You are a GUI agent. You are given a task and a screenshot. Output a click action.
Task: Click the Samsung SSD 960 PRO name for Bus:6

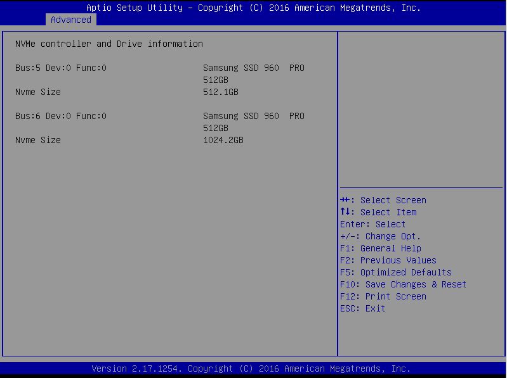pyautogui.click(x=254, y=122)
